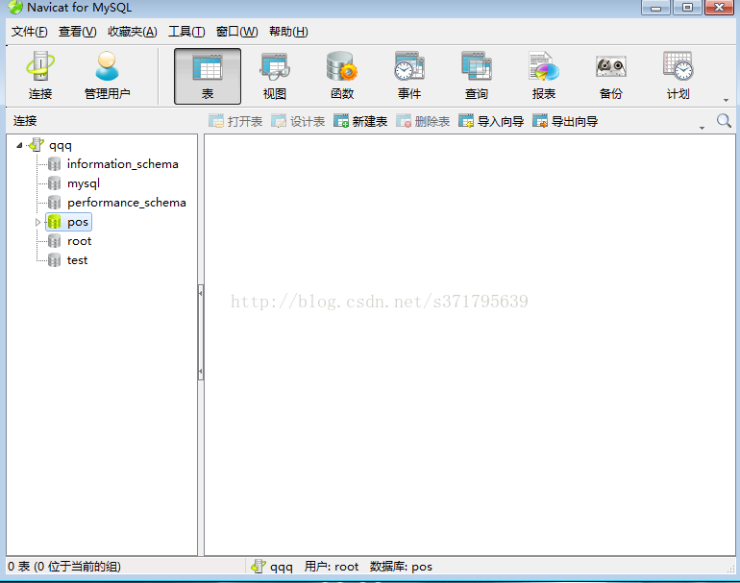Click 打开表 open table button

click(235, 121)
